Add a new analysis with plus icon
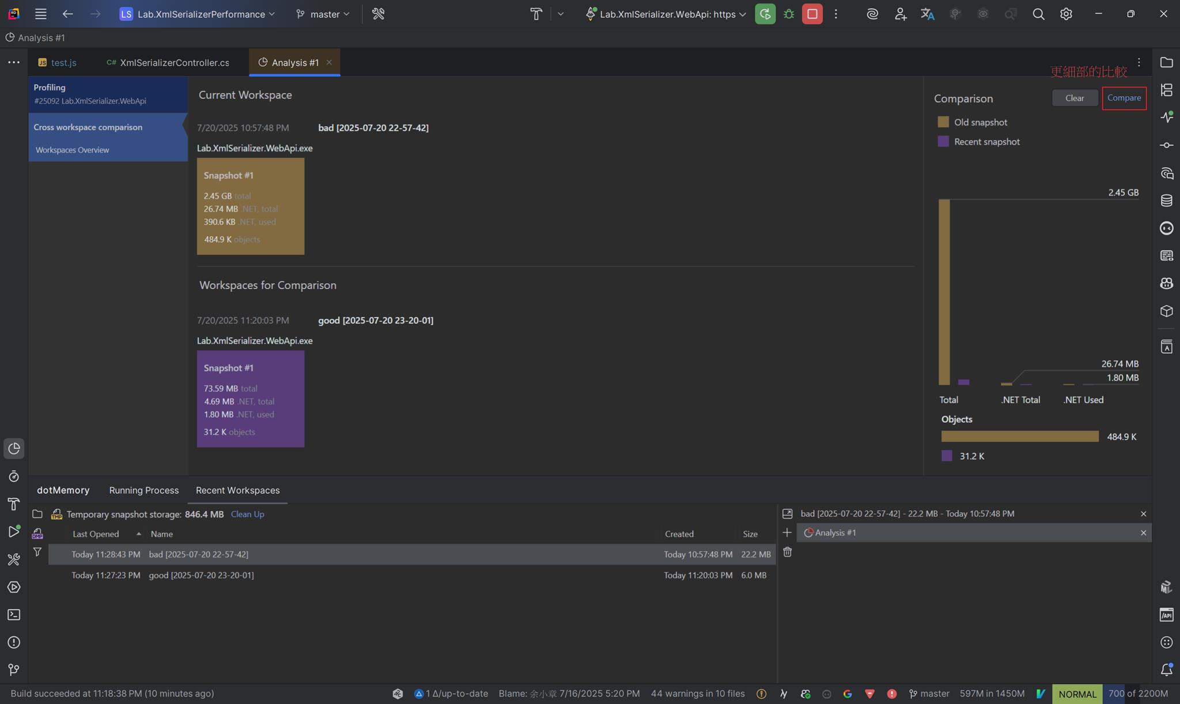 click(x=787, y=532)
